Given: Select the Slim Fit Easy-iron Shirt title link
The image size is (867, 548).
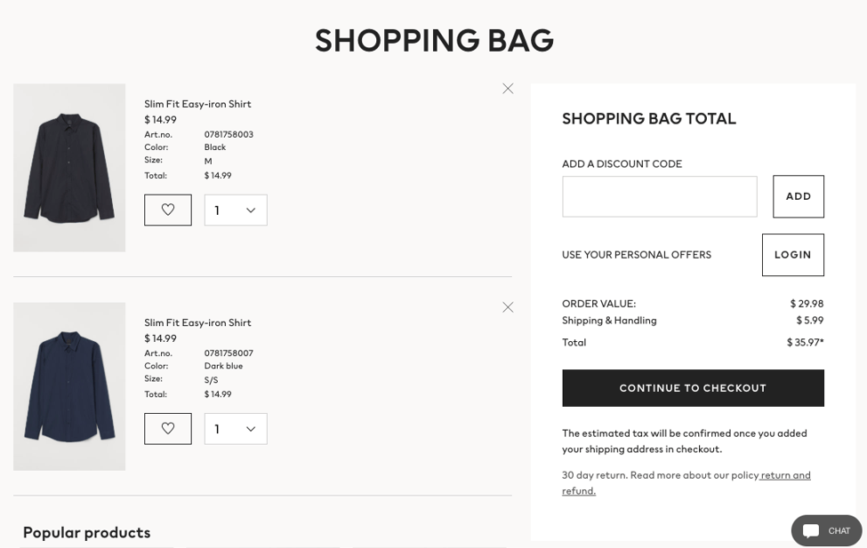Looking at the screenshot, I should pyautogui.click(x=197, y=103).
